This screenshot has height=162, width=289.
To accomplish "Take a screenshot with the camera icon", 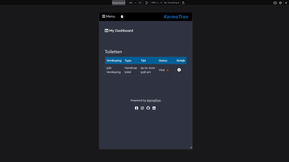I will (275, 3).
